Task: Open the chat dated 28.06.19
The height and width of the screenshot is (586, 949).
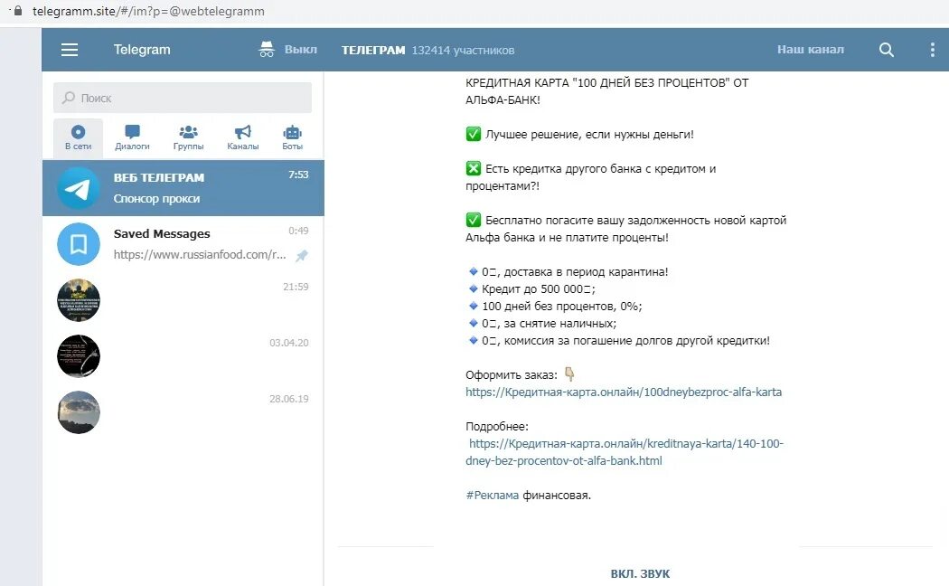Action: (183, 412)
